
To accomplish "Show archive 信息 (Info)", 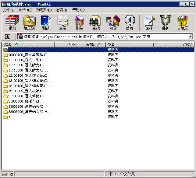I will point(130,23).
